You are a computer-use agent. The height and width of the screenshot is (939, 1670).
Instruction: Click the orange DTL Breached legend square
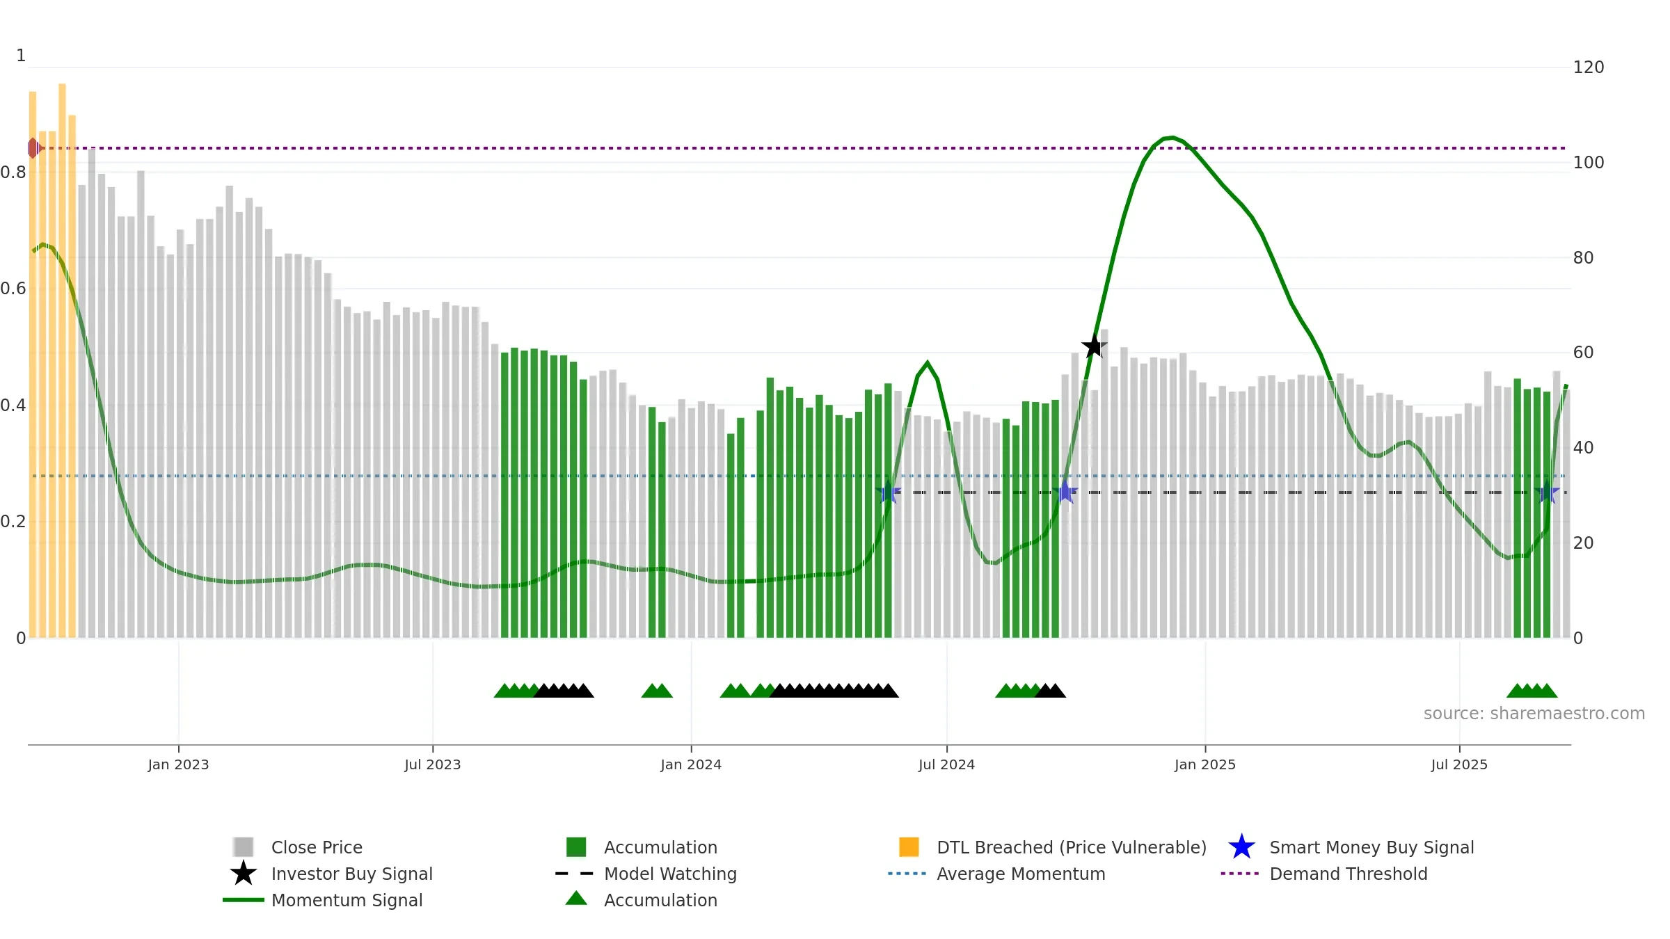click(909, 847)
